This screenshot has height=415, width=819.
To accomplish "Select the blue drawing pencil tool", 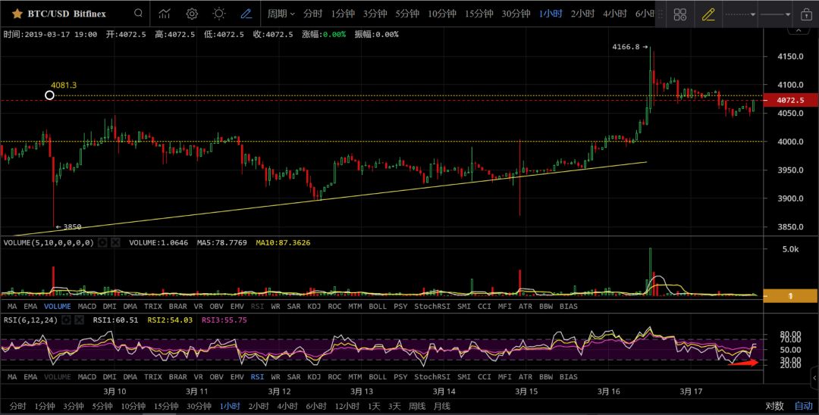I will 246,14.
